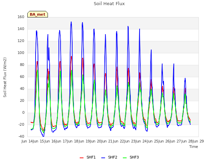219x164 pixels.
Task: Toggle the SHF3 legend entry
Action: click(131, 157)
